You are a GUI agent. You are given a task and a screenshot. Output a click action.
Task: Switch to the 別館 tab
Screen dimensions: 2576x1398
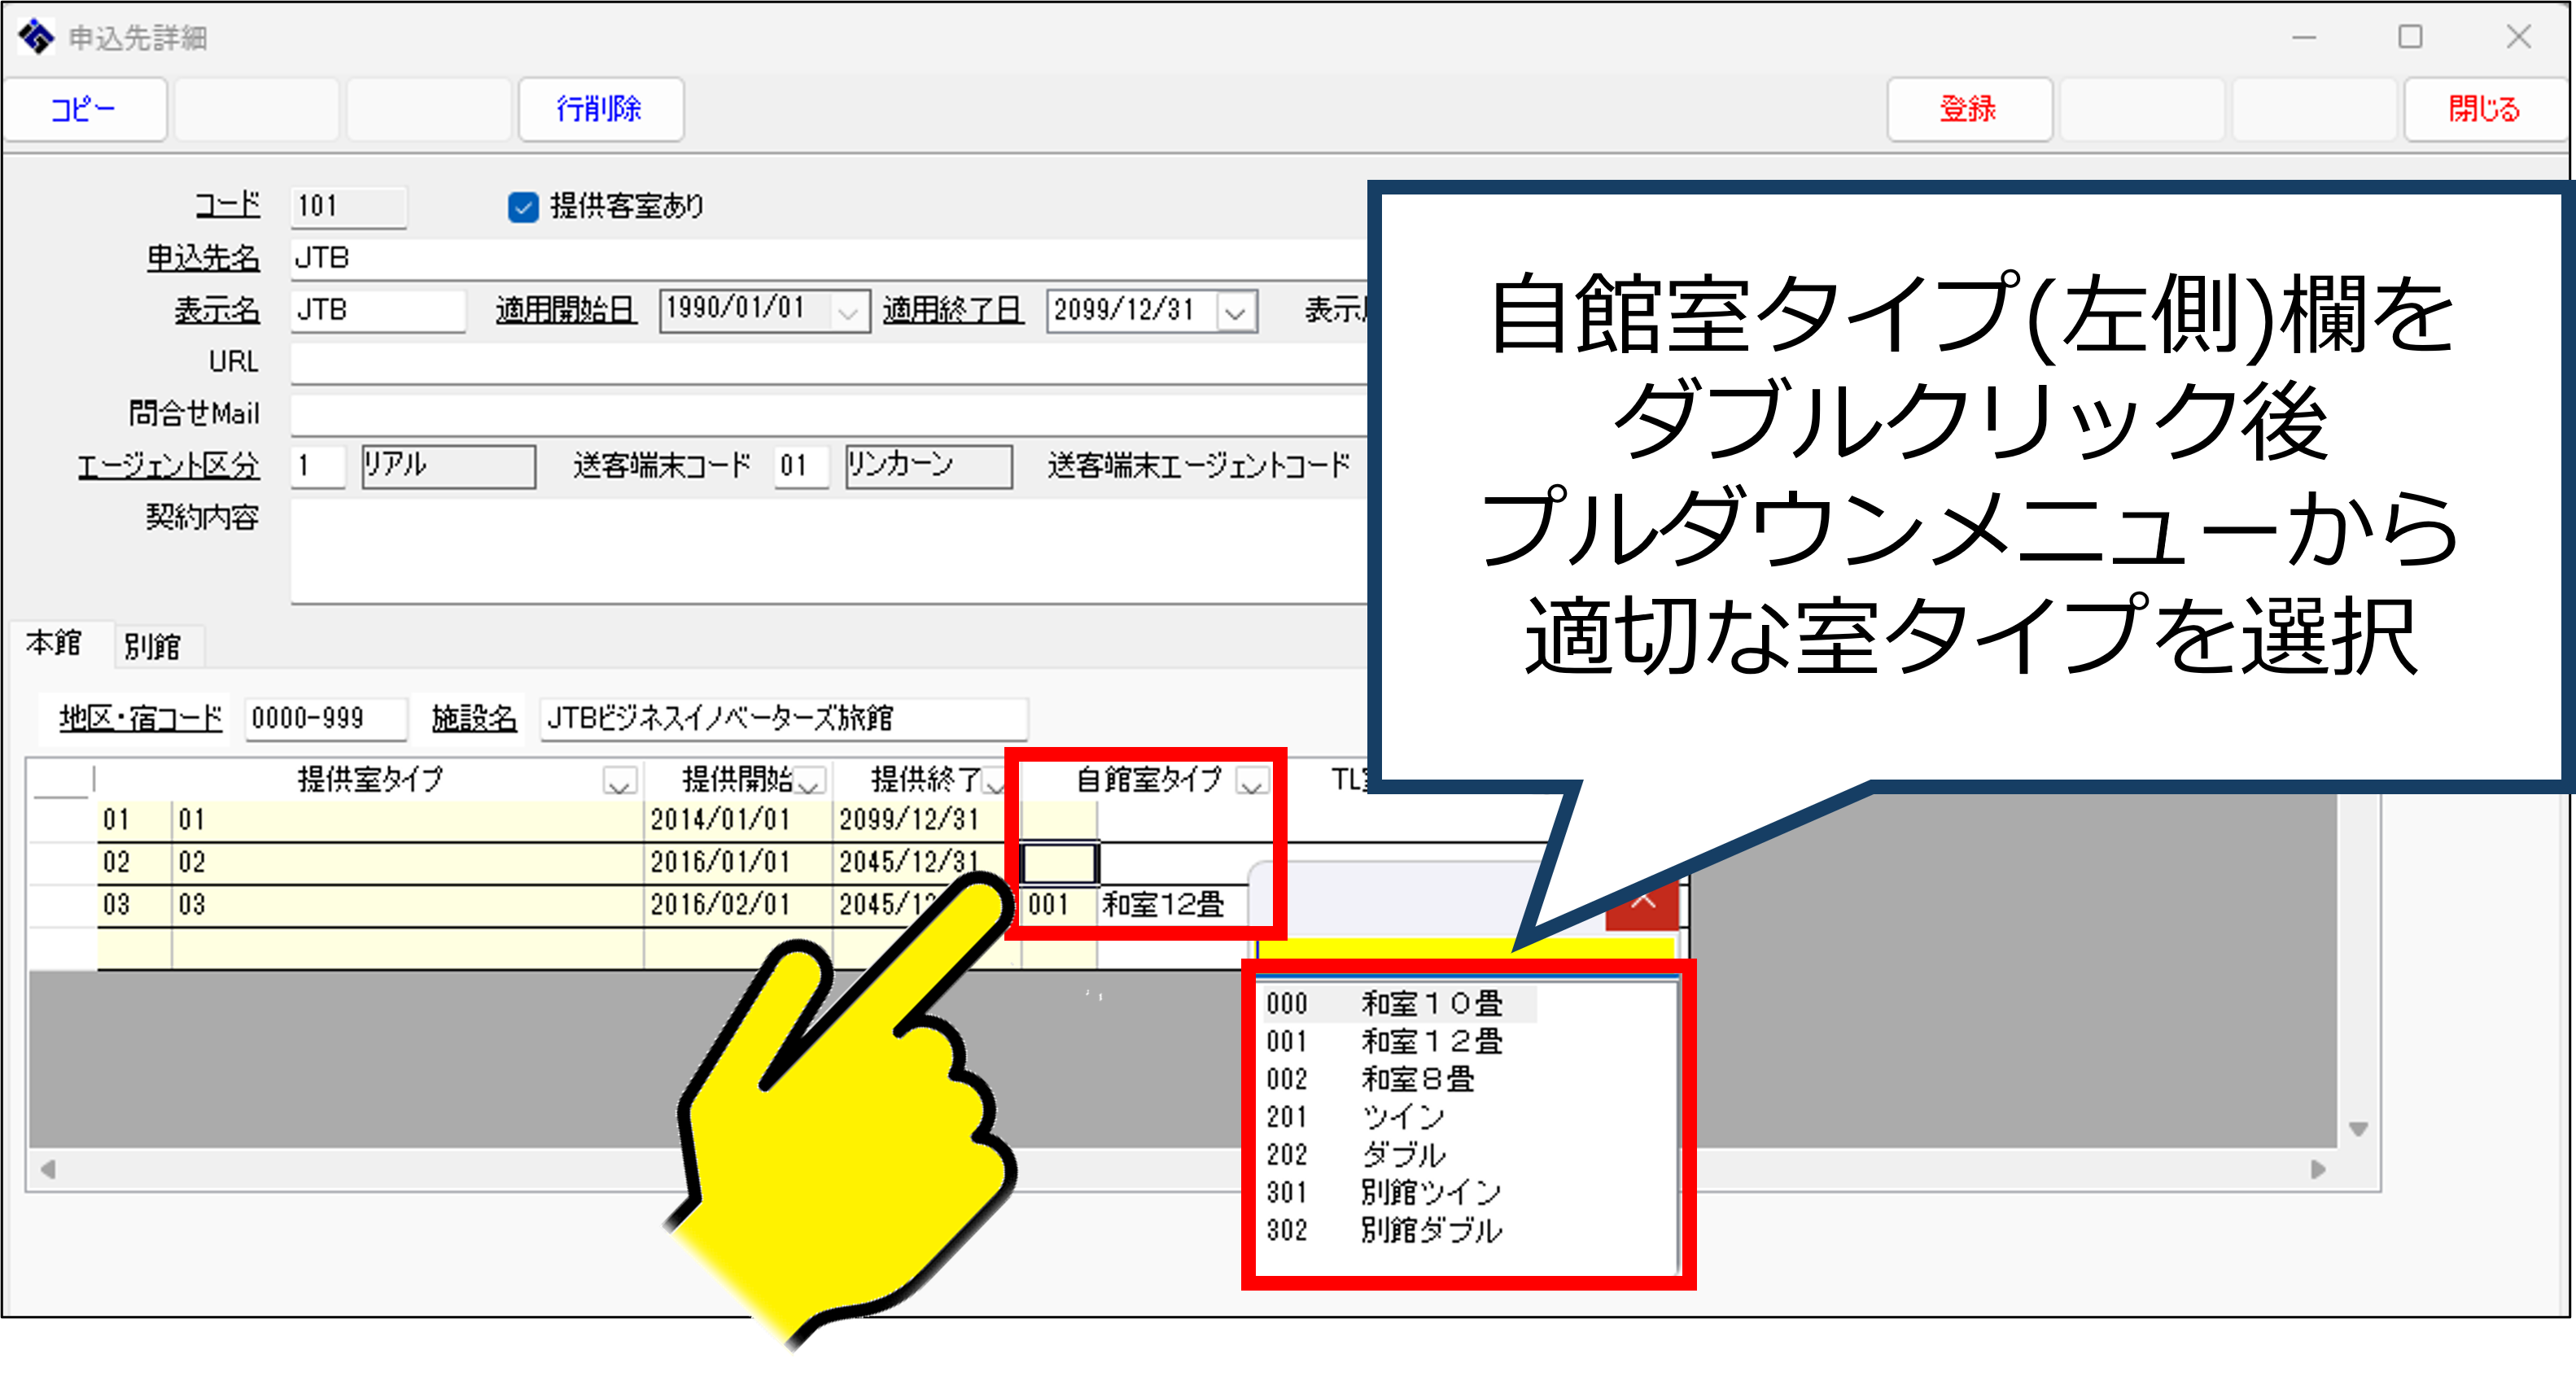(x=152, y=646)
